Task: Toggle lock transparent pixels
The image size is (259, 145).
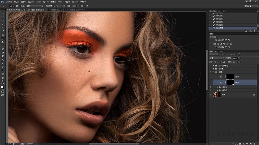Action: (215, 62)
